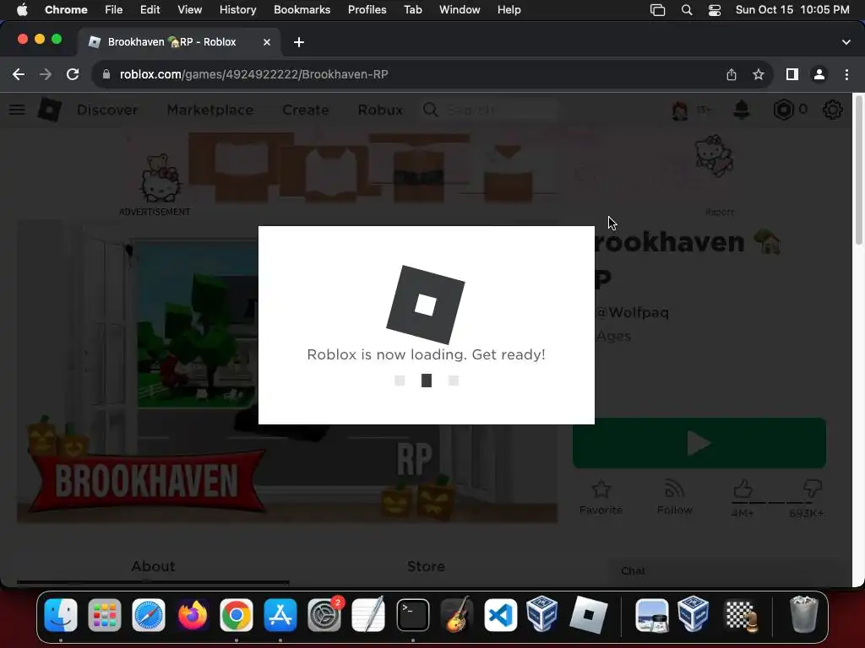
Task: View site info lock icon
Action: (106, 74)
